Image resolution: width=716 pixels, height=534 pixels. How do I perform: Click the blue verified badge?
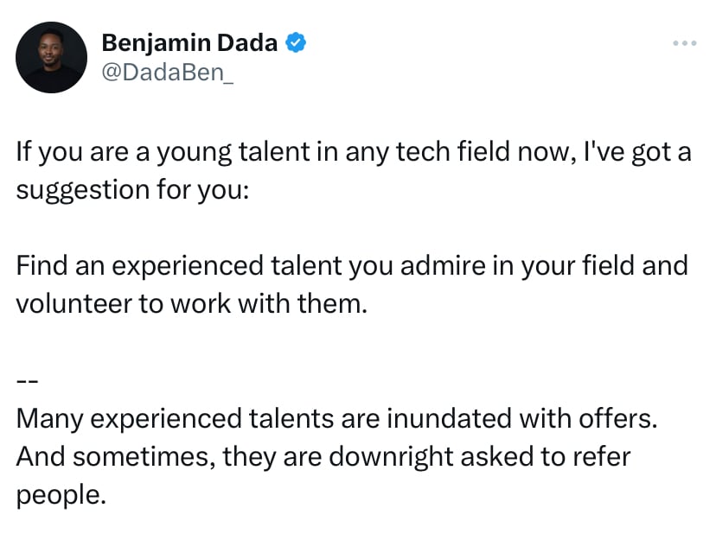pyautogui.click(x=297, y=41)
